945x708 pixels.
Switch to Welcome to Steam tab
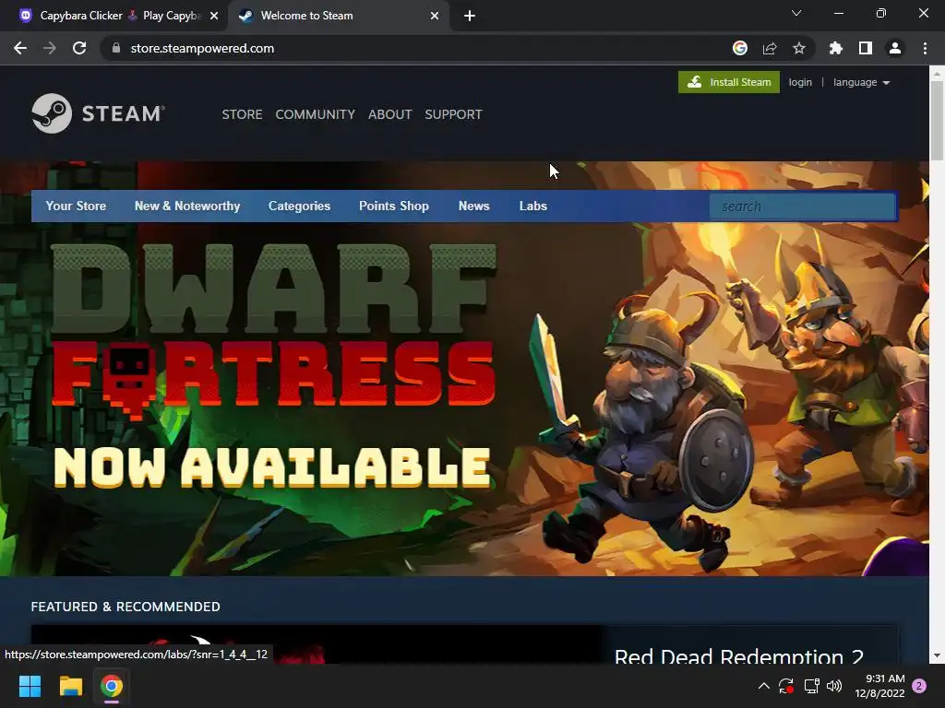click(x=340, y=16)
